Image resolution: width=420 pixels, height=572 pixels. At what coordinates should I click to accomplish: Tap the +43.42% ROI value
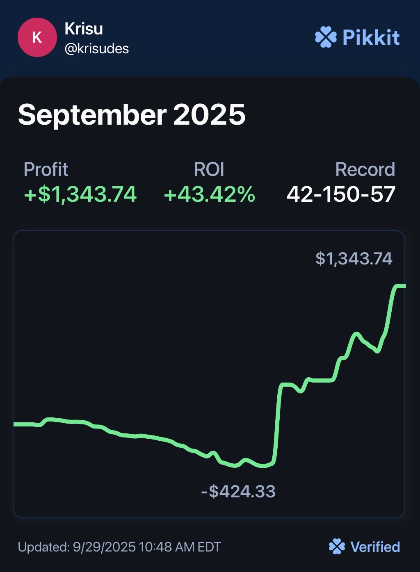(x=210, y=194)
